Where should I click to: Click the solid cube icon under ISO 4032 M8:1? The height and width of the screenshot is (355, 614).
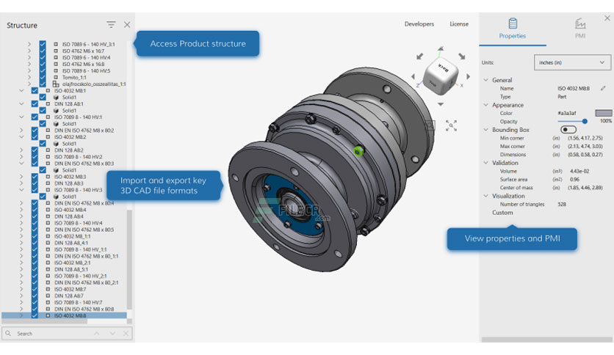point(56,98)
